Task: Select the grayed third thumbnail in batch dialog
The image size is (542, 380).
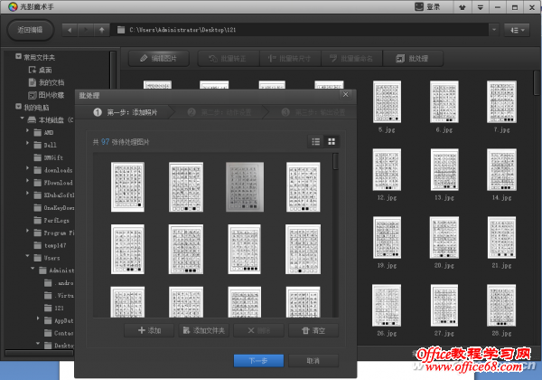Action: tap(244, 186)
